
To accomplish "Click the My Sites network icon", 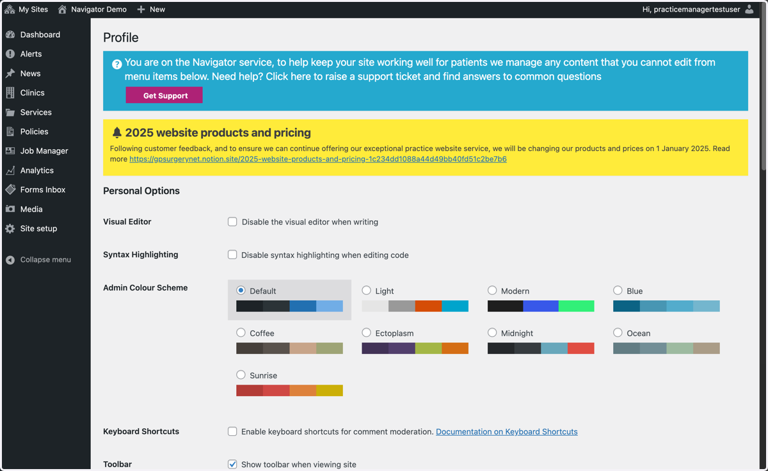I will coord(10,10).
